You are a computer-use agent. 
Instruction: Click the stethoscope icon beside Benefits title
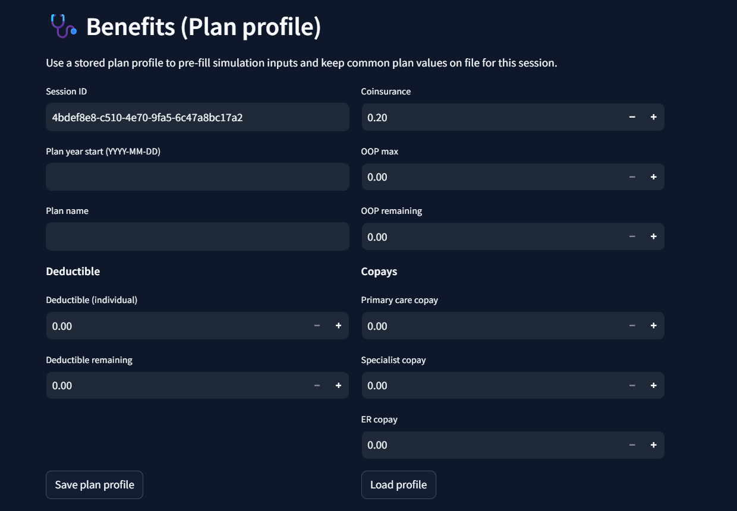(x=63, y=27)
